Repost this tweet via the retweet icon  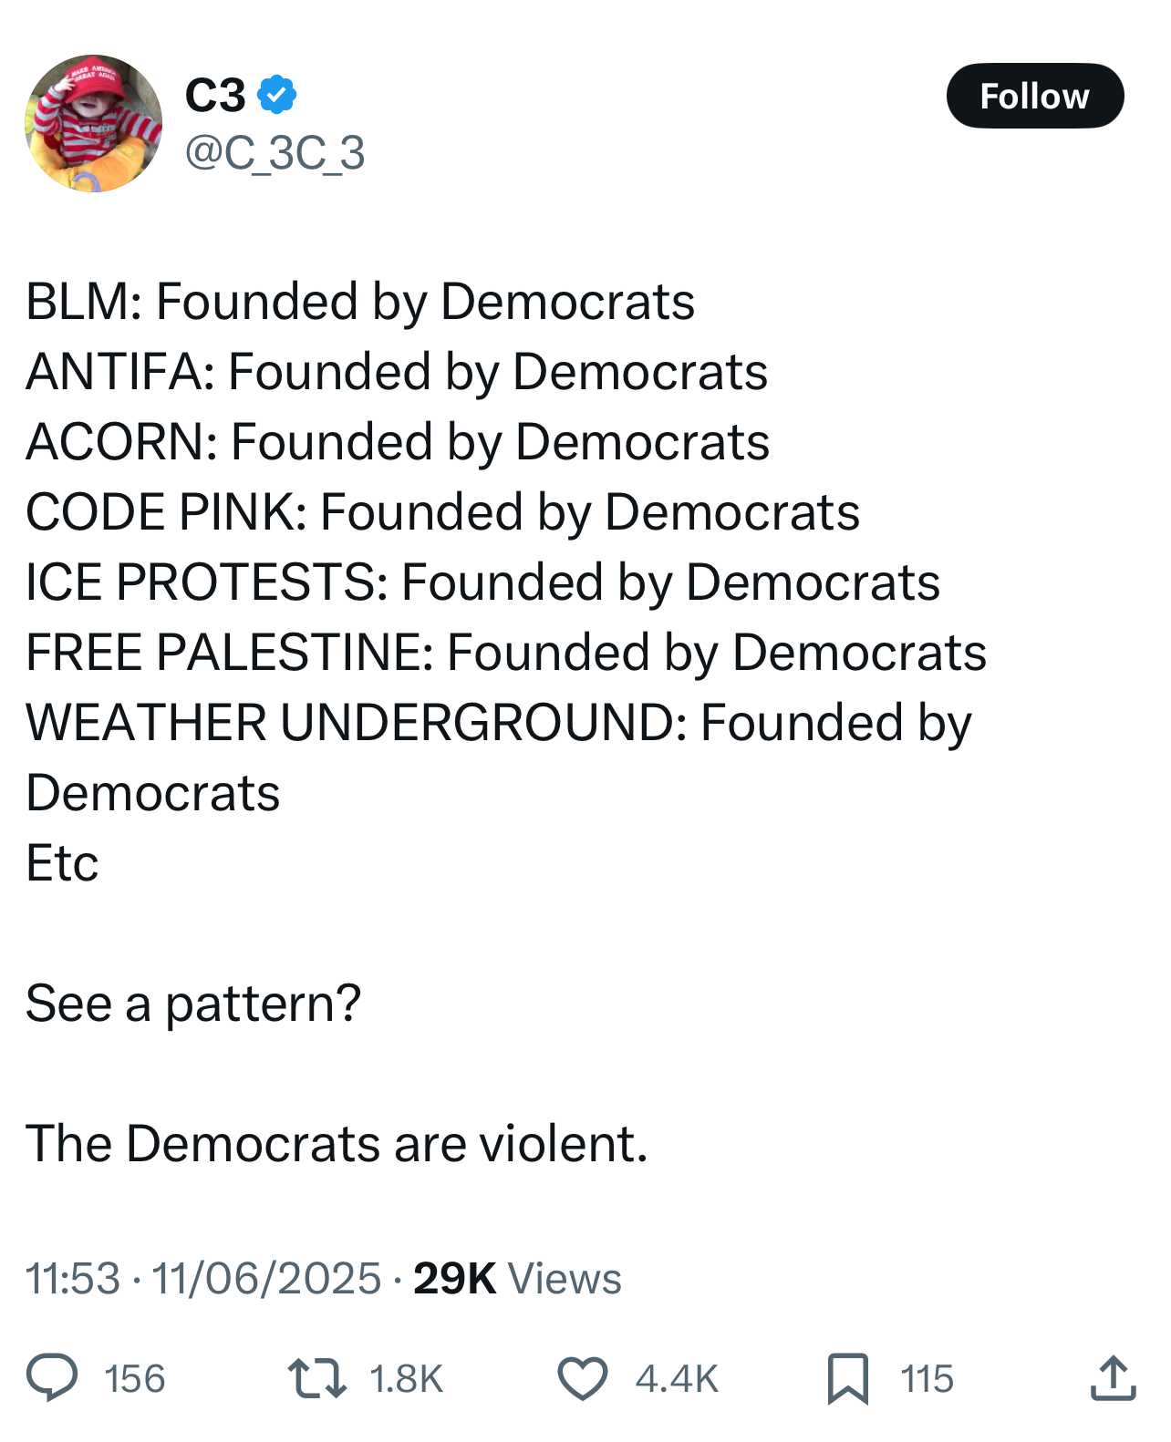316,1378
